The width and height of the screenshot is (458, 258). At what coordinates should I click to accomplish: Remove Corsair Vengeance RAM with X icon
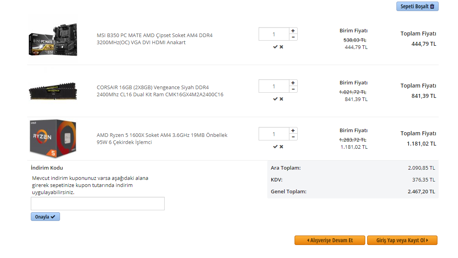[x=282, y=99]
